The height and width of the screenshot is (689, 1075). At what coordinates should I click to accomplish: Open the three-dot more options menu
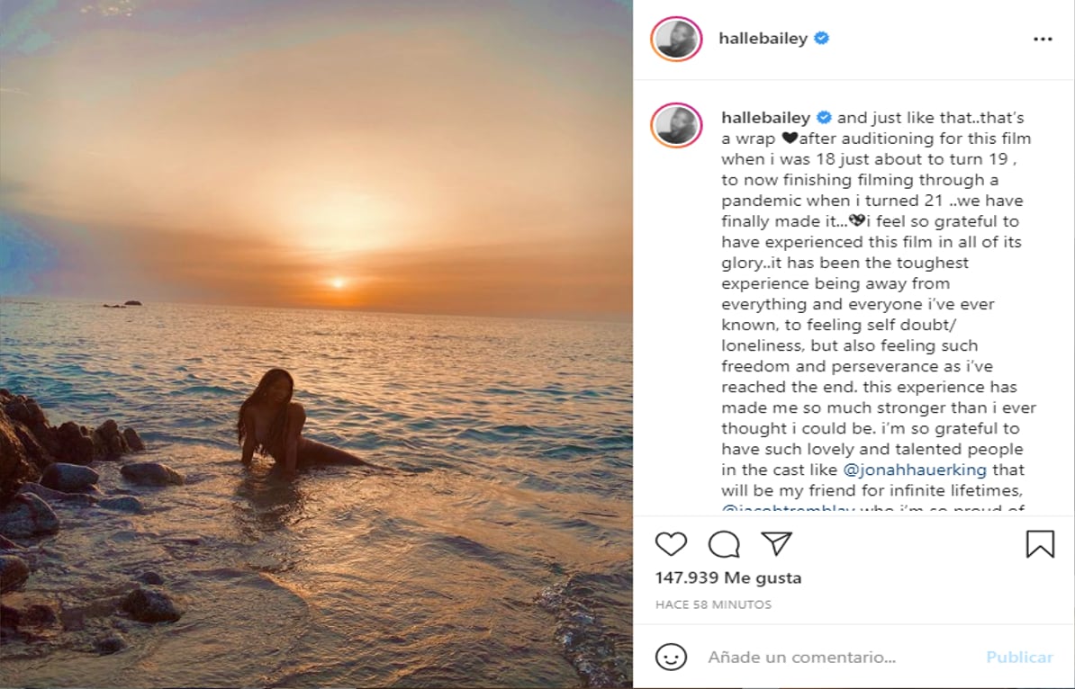(1043, 40)
